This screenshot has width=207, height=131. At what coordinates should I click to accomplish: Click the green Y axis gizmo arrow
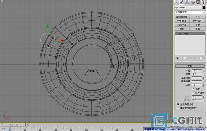(48, 25)
